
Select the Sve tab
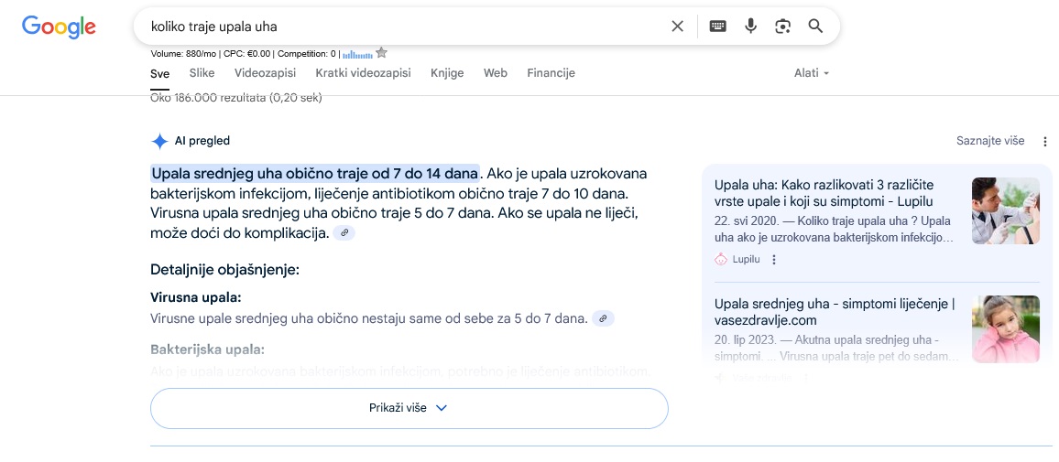pos(160,73)
